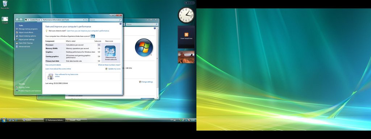
Task: Open the Recycle Bin desktop icon
Action: [5, 5]
